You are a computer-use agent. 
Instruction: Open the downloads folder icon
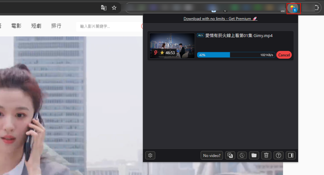[254, 155]
